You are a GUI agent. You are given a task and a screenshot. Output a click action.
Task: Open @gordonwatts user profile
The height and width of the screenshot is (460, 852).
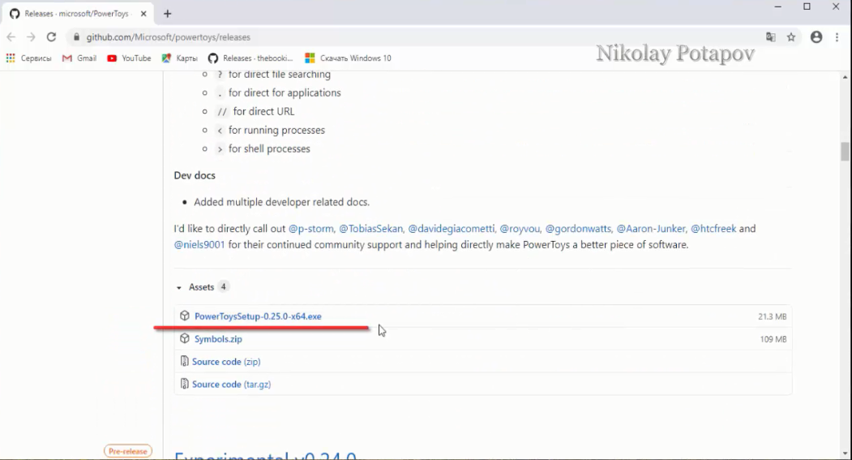pyautogui.click(x=578, y=229)
